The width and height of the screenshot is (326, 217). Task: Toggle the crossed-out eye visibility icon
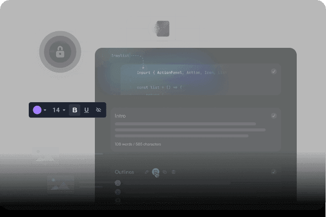pos(98,110)
